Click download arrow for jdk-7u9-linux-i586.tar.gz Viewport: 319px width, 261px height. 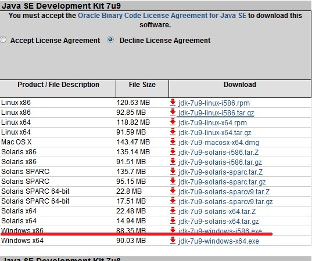pos(173,112)
